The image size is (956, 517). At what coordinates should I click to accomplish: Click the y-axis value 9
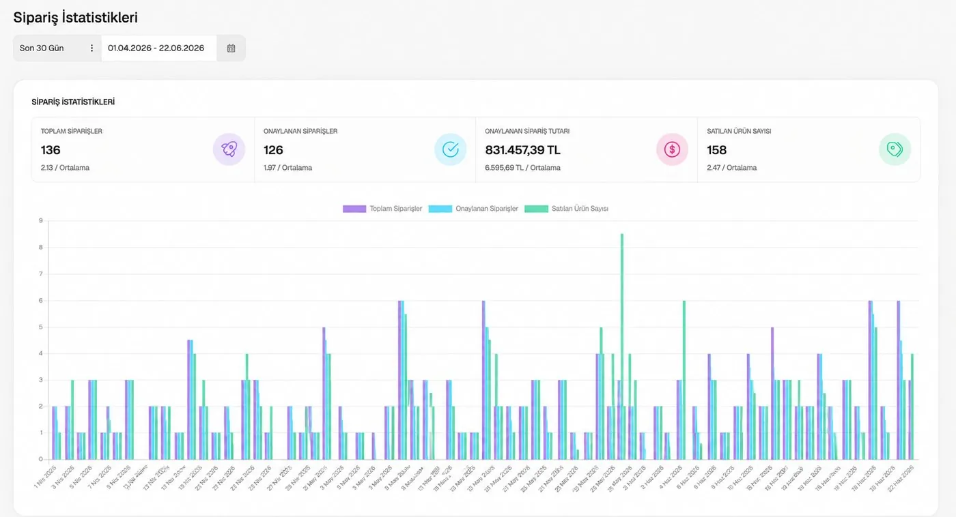coord(41,220)
